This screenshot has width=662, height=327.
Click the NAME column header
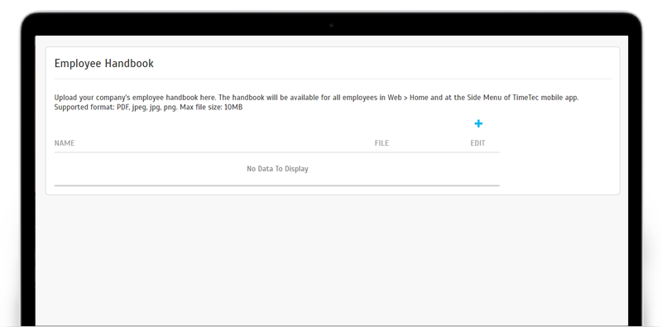click(x=65, y=143)
